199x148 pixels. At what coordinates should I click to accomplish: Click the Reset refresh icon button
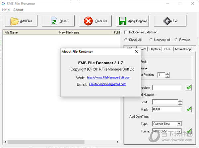tap(58, 21)
